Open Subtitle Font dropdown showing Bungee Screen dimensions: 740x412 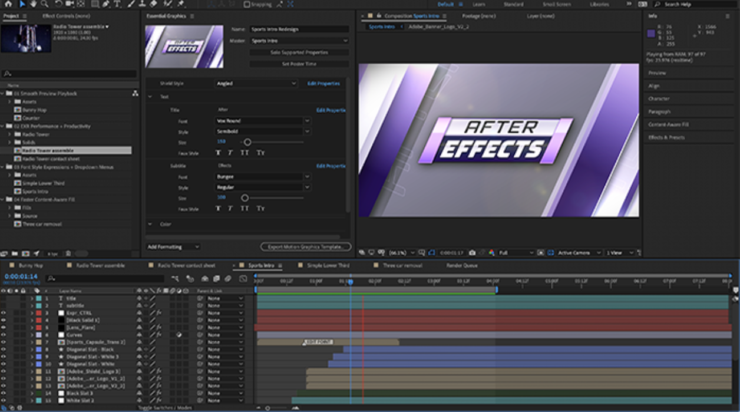click(x=263, y=177)
